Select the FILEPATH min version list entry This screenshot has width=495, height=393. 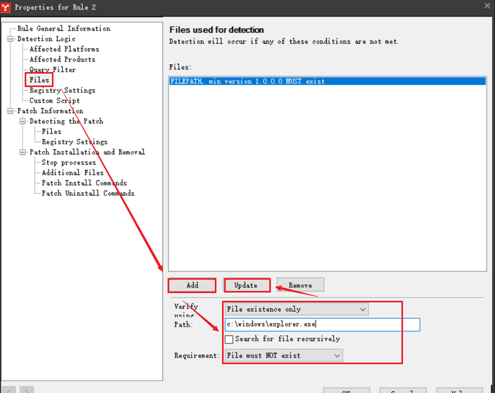click(247, 81)
